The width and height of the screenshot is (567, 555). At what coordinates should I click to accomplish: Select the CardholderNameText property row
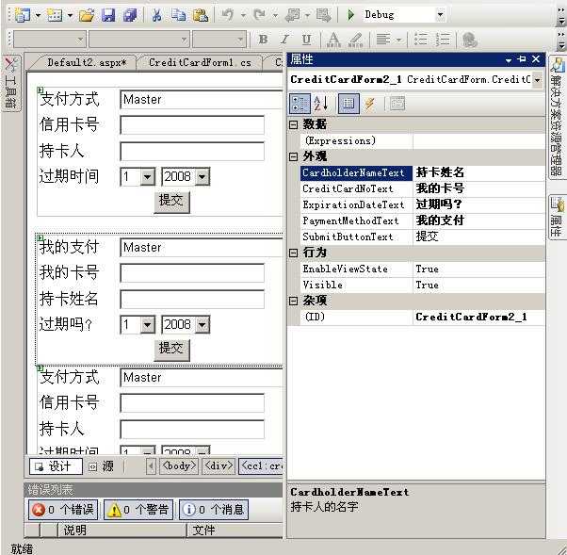422,173
